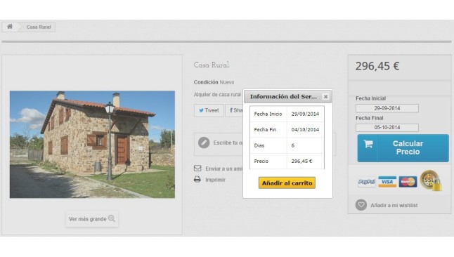Select the Precio value 296,45 € in the dialog
This screenshot has height=257, width=454.
[301, 162]
